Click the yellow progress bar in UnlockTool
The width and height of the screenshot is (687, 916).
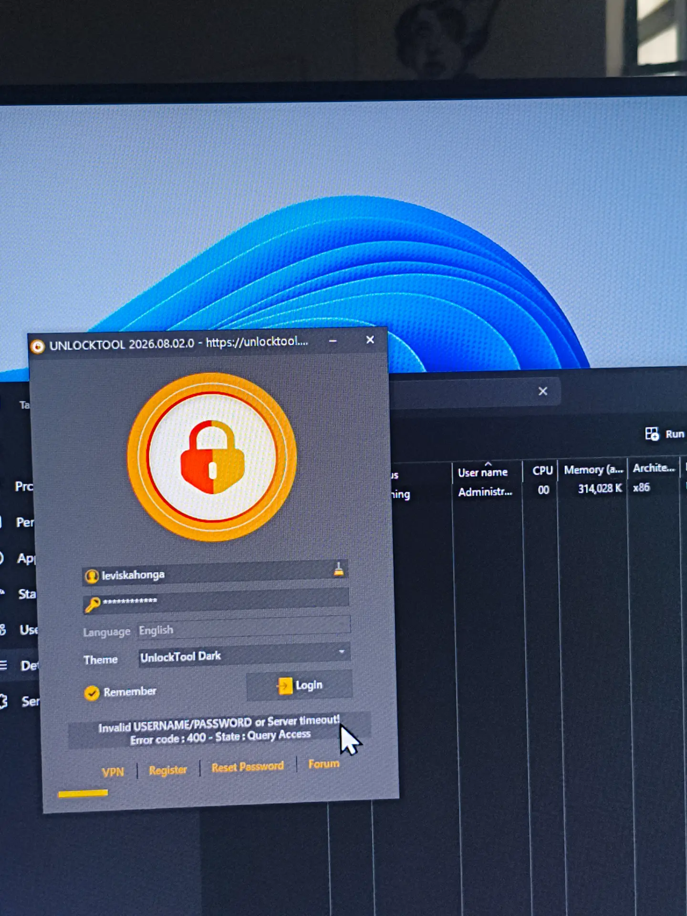[x=83, y=793]
